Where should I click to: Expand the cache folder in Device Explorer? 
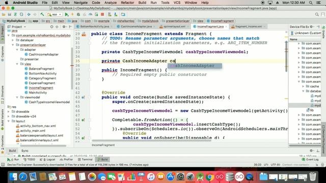303,86
